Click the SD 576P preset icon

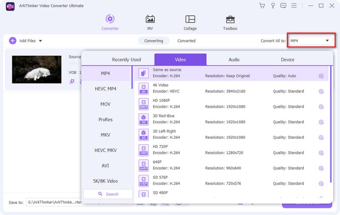(144, 181)
